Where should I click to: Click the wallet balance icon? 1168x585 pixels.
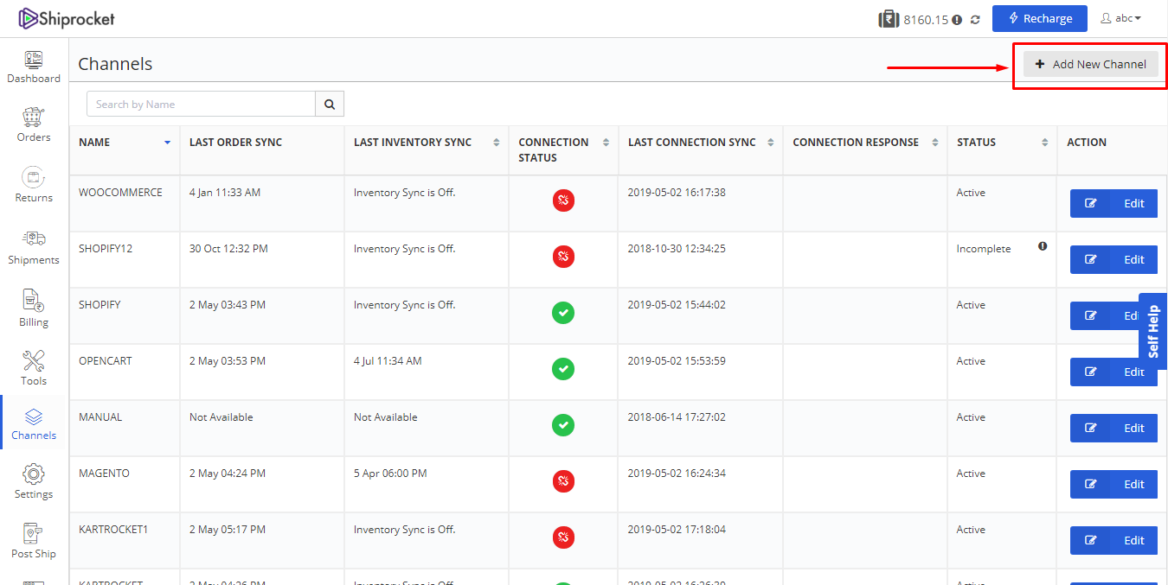[x=889, y=19]
